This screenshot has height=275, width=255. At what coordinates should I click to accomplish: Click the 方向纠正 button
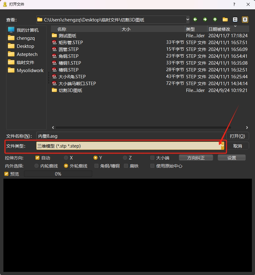click(196, 158)
